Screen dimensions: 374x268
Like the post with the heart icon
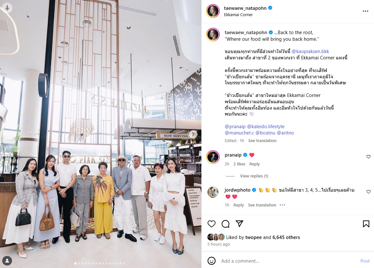211,224
